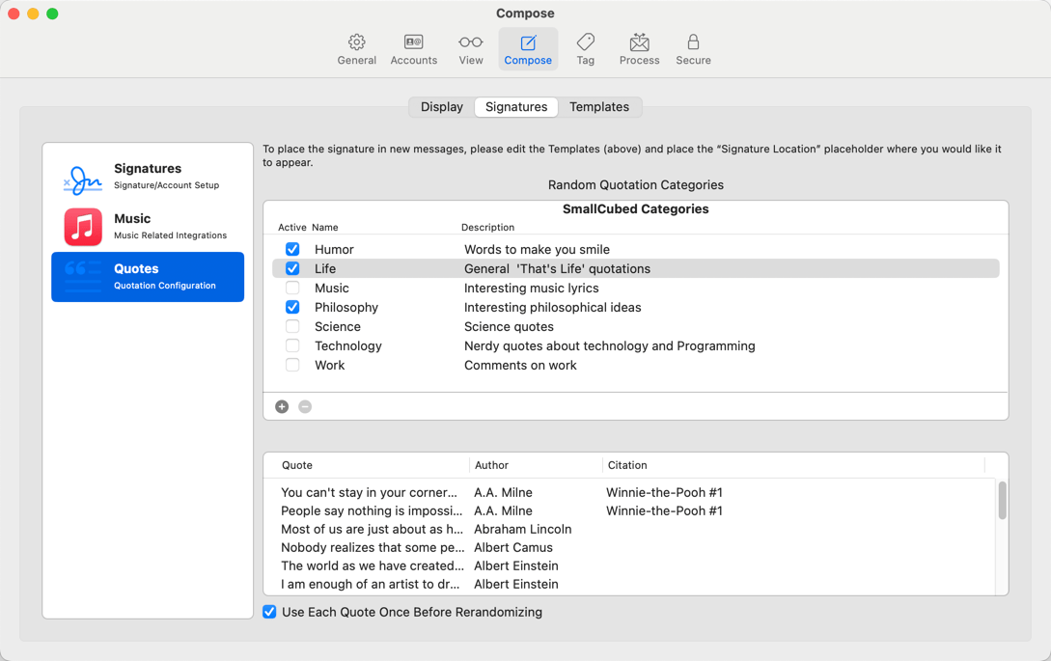1051x661 pixels.
Task: Uncheck the Life category checkbox
Action: tap(292, 269)
